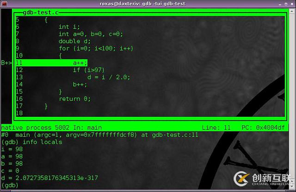
Task: Click the title 'gdb -tui gdb-test'
Action: (164, 4)
